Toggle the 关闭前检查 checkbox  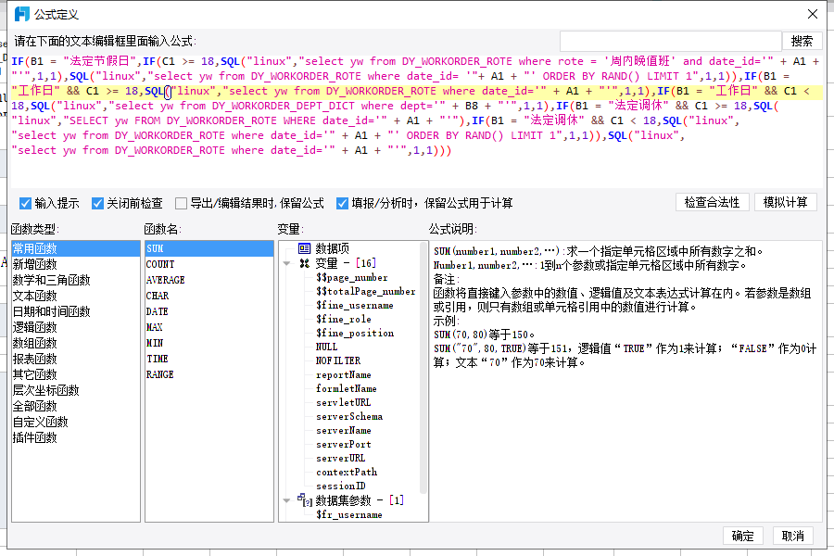97,203
